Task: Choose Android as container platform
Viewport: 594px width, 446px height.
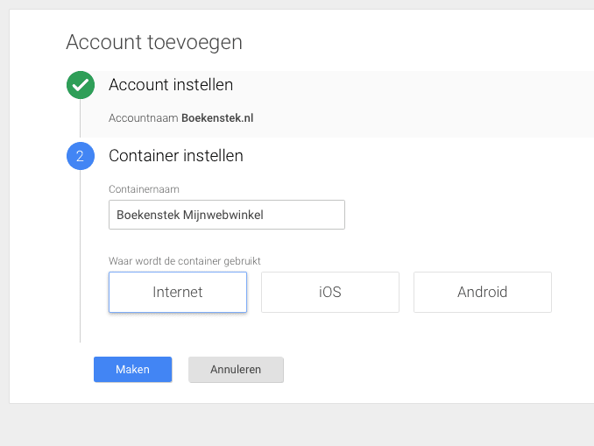Action: (x=482, y=292)
